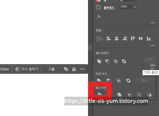Screen dimensions: 159x116
Task: Click the 다시 칠하기 recolor button
Action: coord(27,69)
